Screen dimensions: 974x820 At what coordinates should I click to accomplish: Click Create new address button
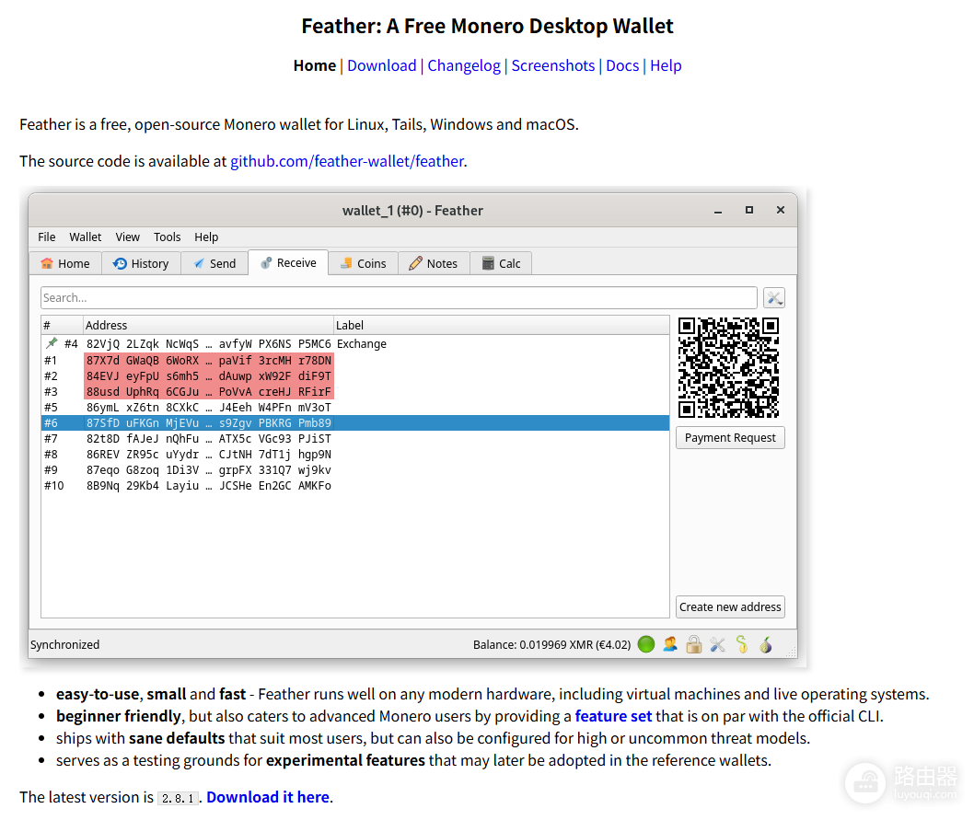pos(730,606)
